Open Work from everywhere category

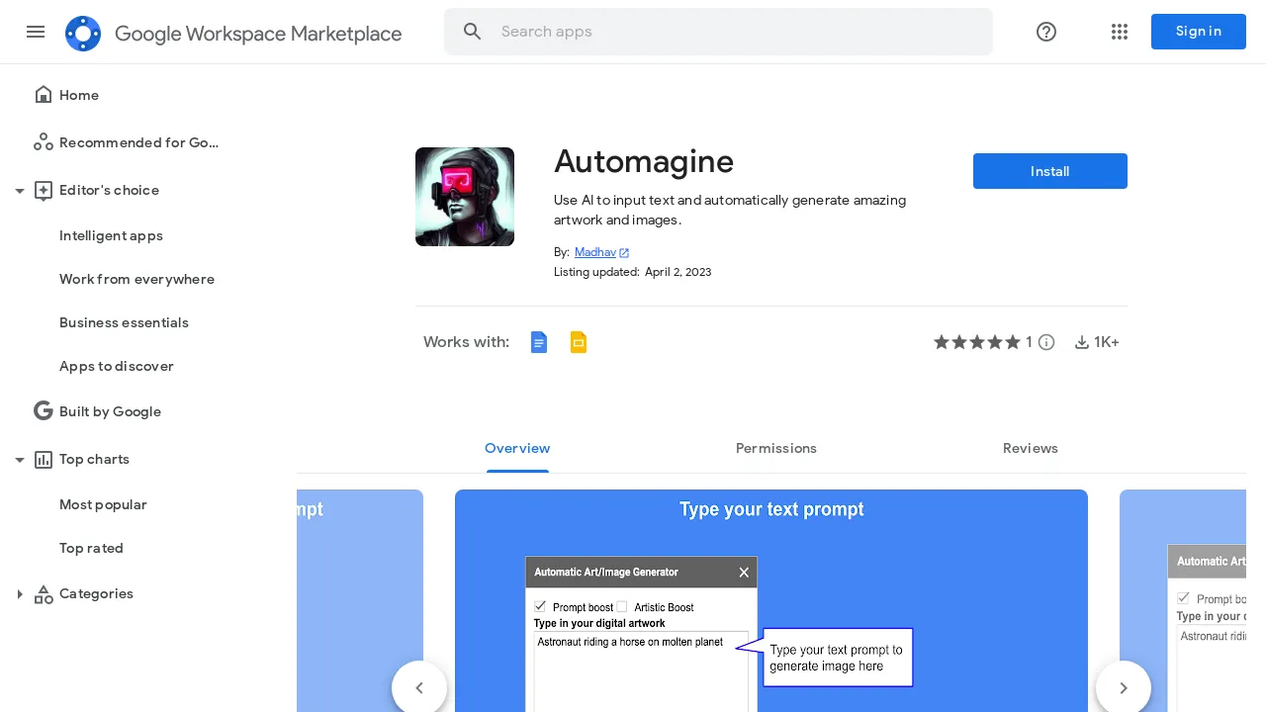tap(136, 279)
